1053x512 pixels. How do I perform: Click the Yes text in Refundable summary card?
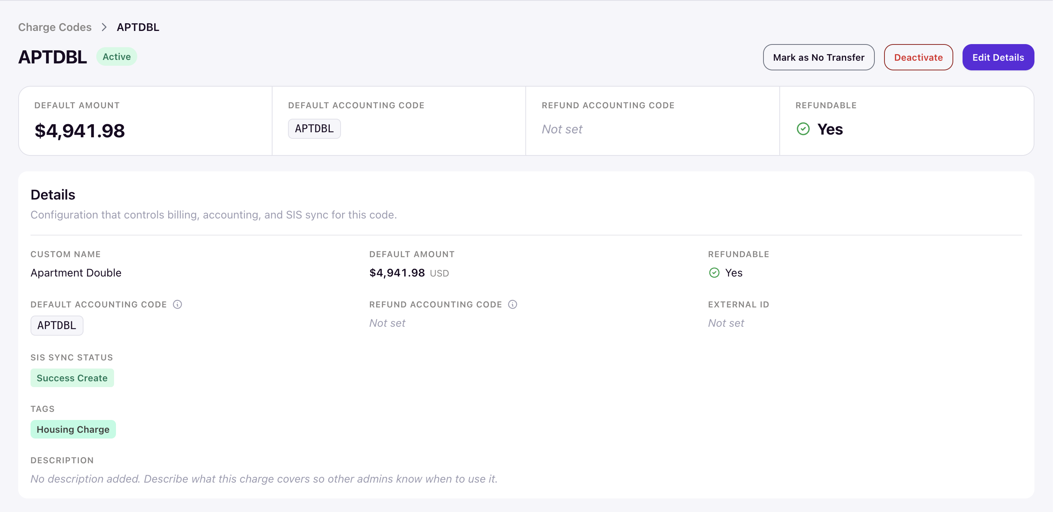tap(830, 129)
